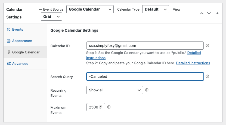Open the Event Source dropdown
Viewport: 226px width, 125px height.
[90, 9]
